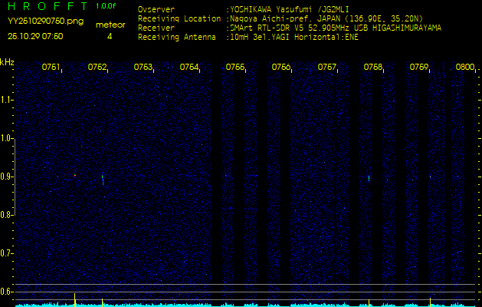
Task: Click the green meteor echo under the 0758 label
Action: [x=369, y=178]
